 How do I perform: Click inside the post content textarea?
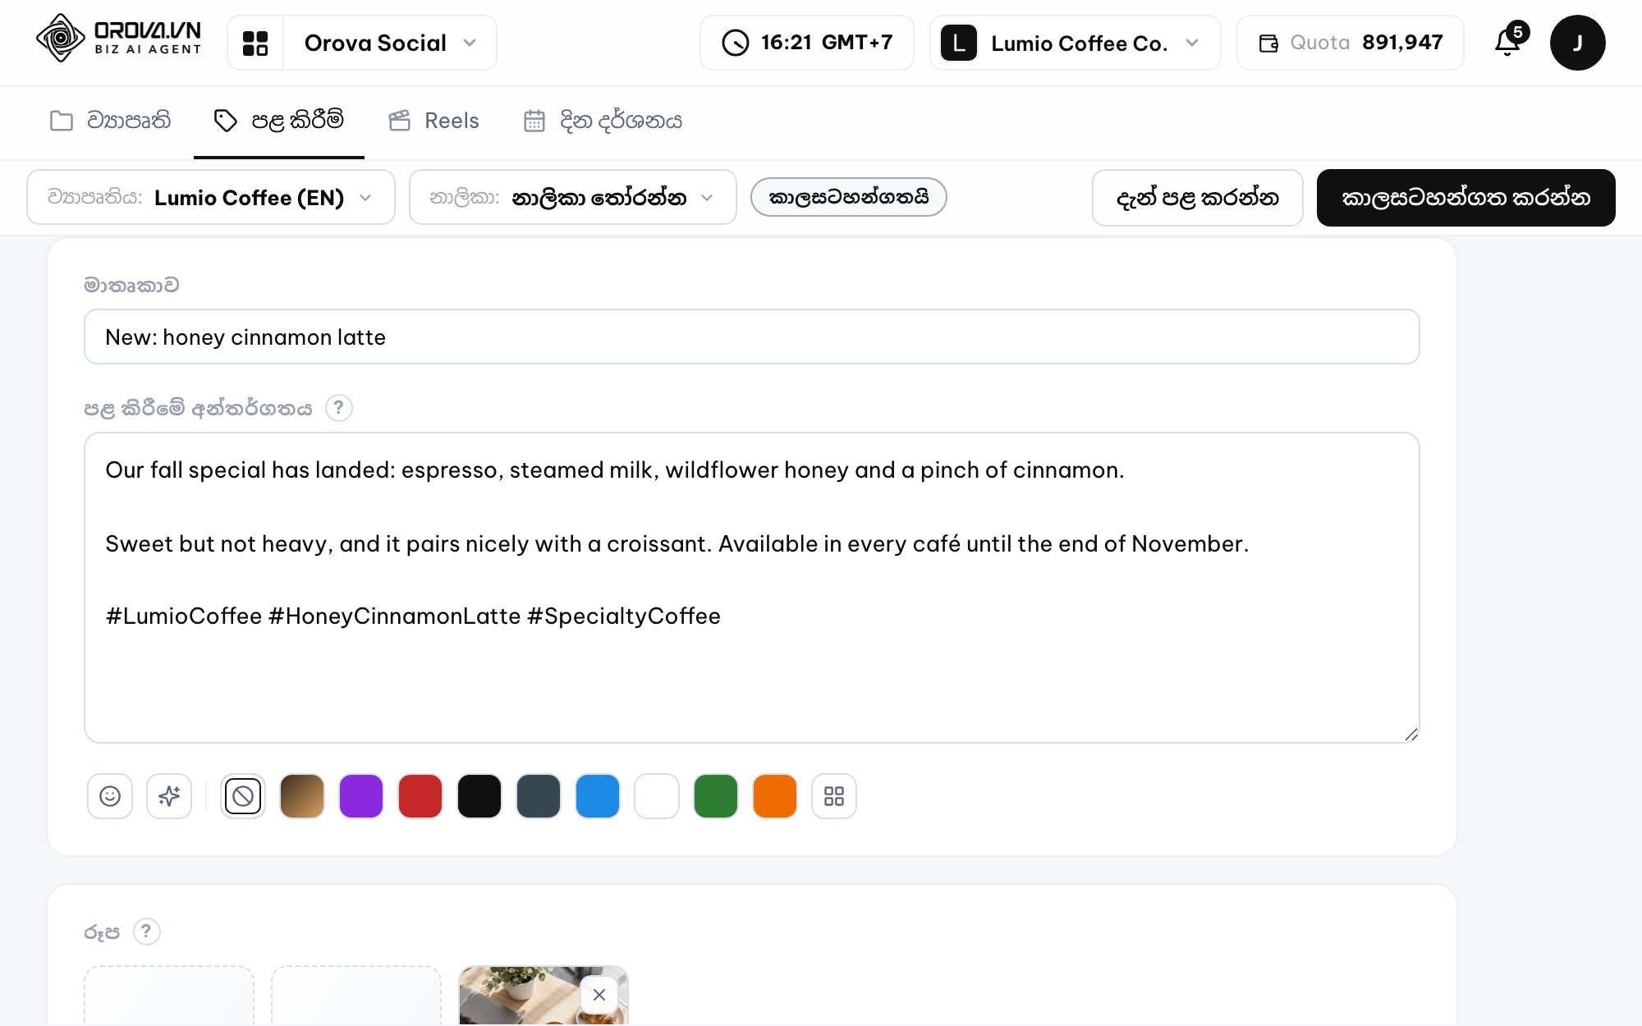coord(751,588)
